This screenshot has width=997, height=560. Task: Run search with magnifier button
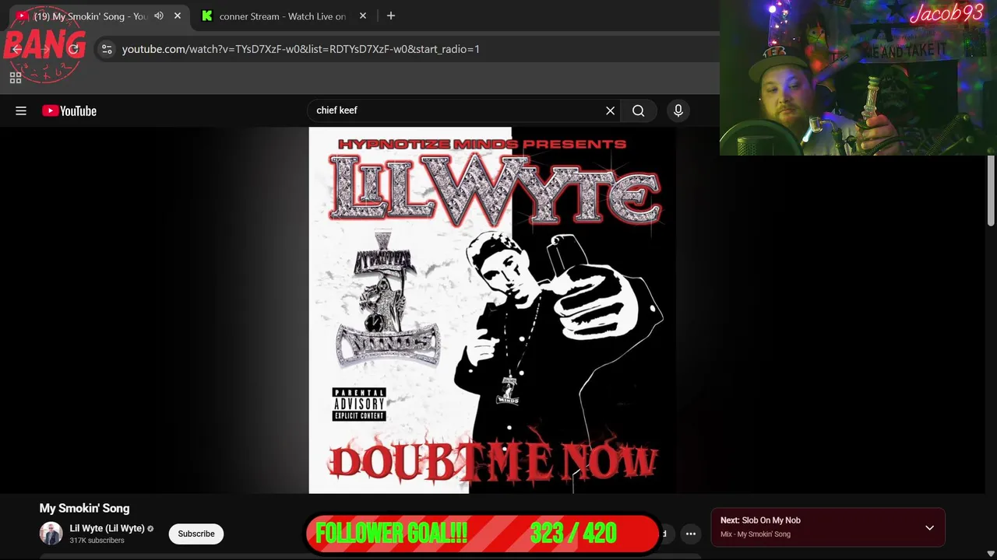click(638, 110)
